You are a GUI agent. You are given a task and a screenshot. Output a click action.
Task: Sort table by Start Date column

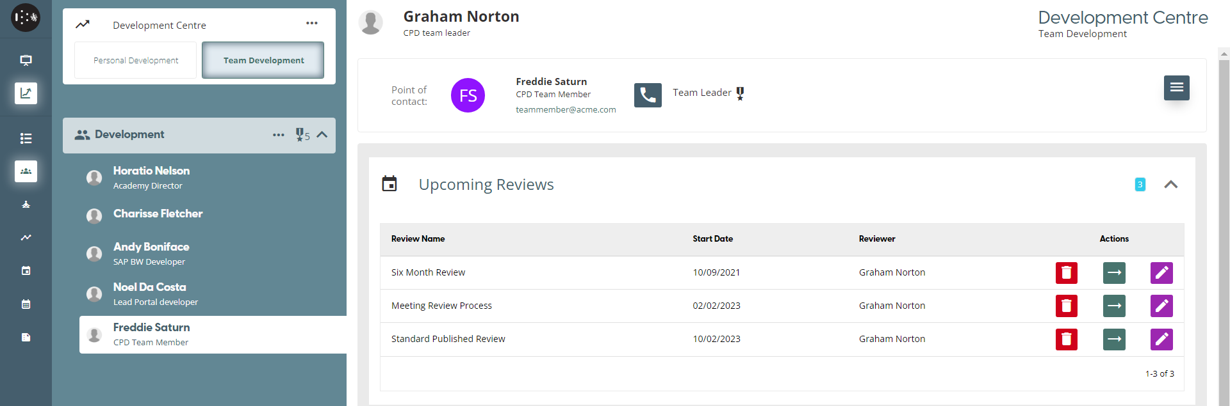[712, 239]
